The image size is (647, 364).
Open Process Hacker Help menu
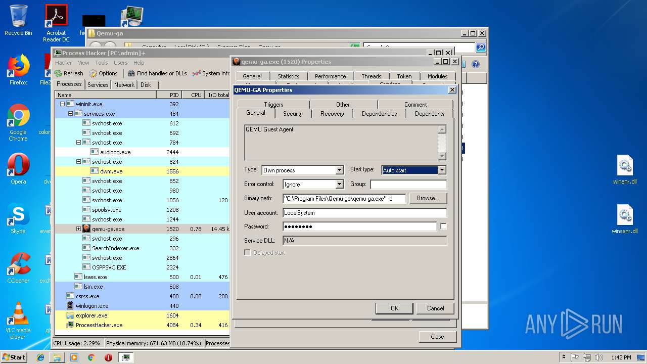[x=138, y=63]
